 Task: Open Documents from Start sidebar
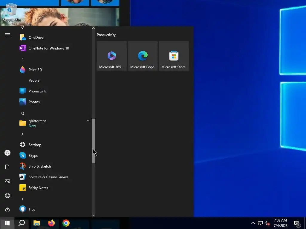[x=7, y=167]
